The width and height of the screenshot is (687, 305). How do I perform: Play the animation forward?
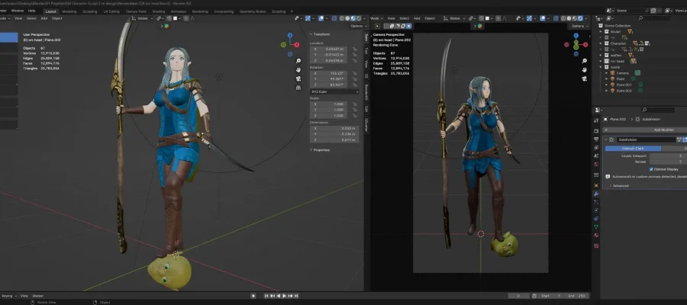tap(285, 297)
